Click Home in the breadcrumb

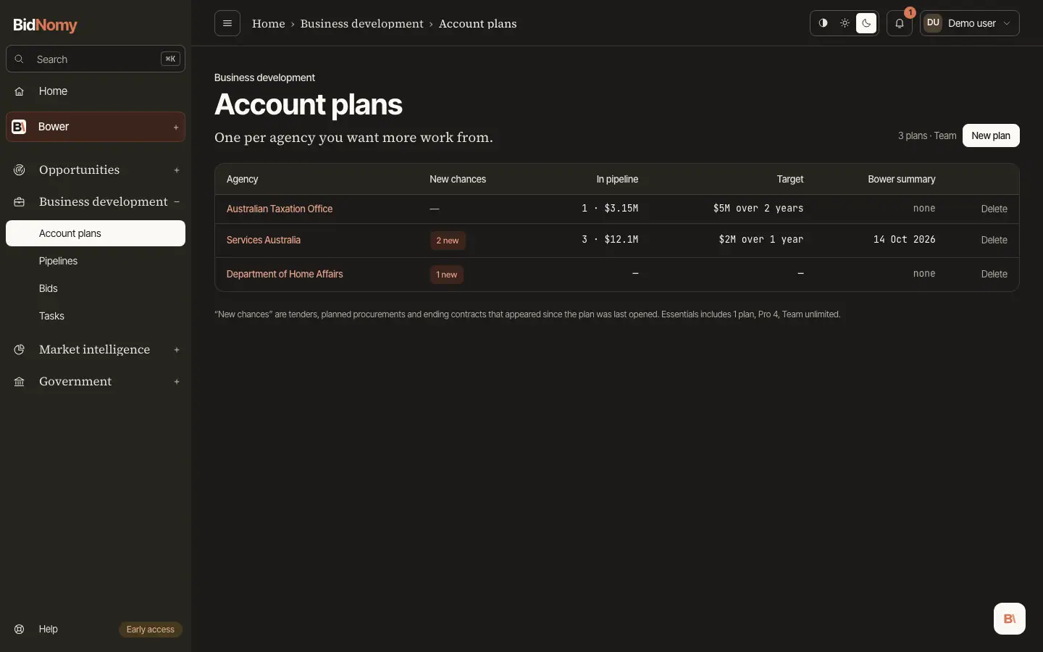coord(269,24)
